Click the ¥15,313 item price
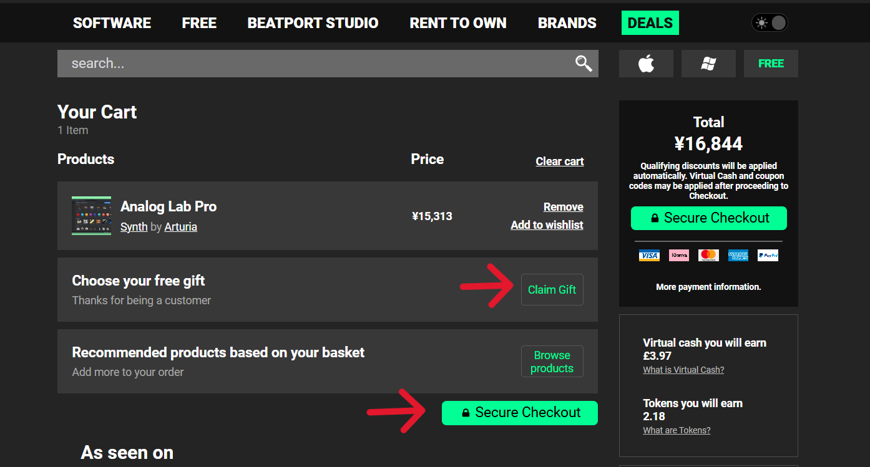 click(432, 216)
